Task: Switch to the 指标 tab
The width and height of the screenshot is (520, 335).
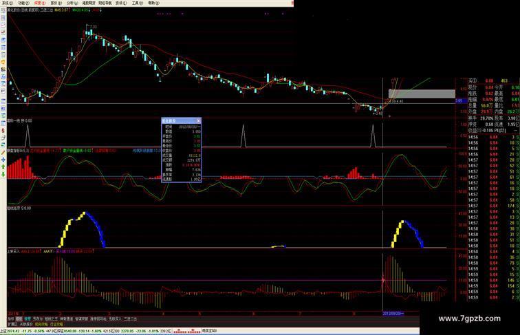Action: point(11,318)
